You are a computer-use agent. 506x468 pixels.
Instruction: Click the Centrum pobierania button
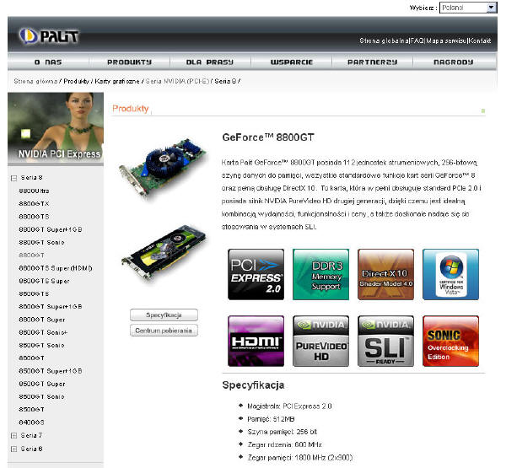(x=164, y=331)
